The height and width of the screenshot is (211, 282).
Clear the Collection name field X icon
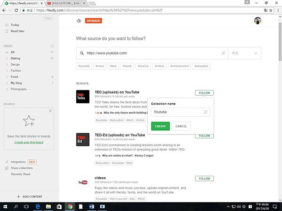pos(205,112)
